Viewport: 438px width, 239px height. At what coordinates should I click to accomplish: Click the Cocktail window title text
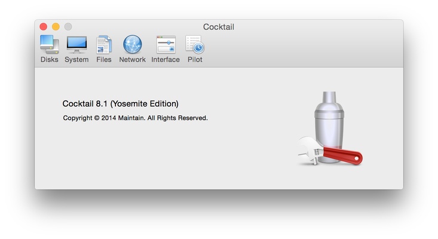219,27
